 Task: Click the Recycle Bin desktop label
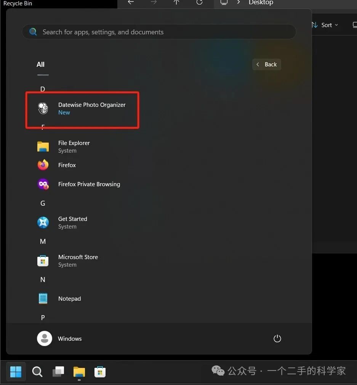(18, 3)
